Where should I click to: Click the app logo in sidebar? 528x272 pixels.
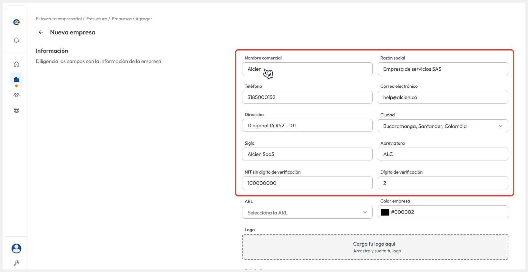[x=16, y=22]
